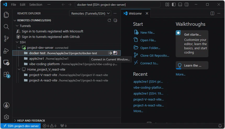Open editor more actions ellipsis

coord(219,14)
